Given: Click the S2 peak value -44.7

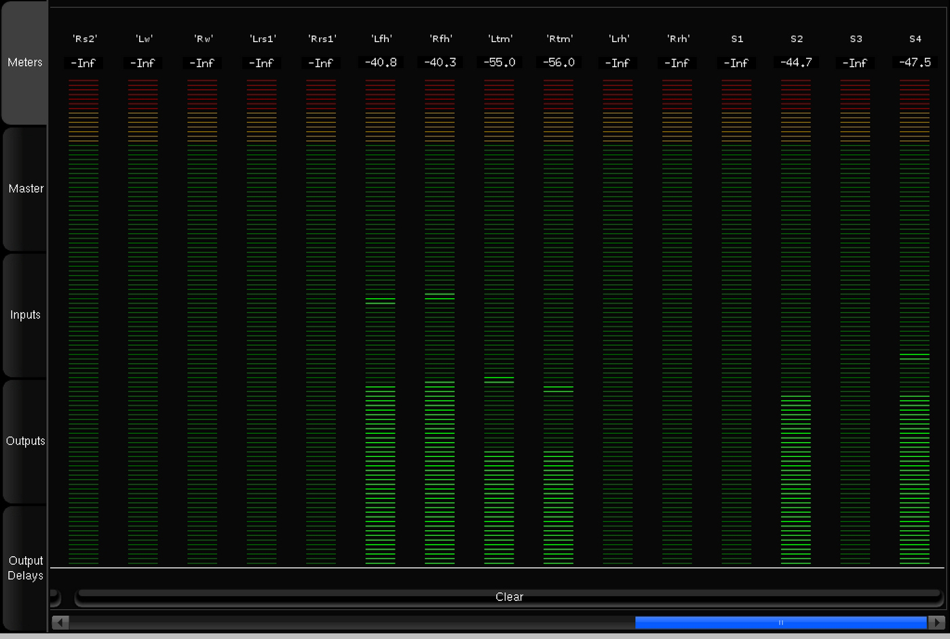Looking at the screenshot, I should click(x=796, y=62).
